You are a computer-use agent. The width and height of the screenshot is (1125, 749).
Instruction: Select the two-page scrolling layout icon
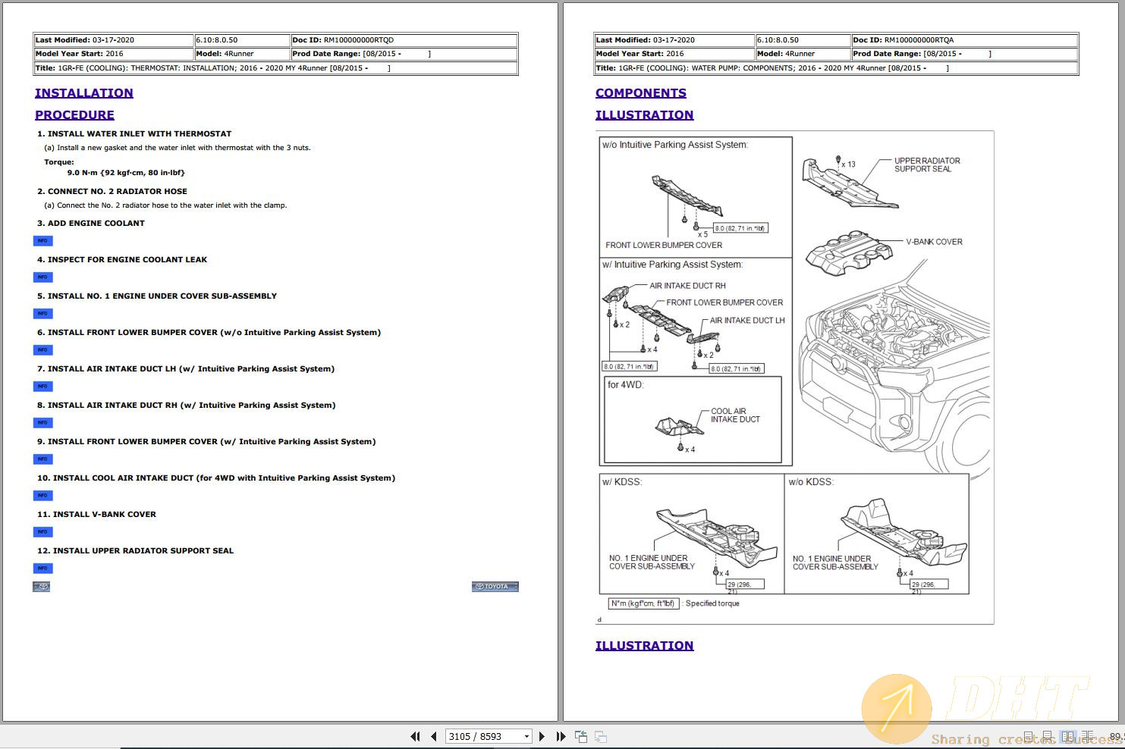click(x=1087, y=737)
